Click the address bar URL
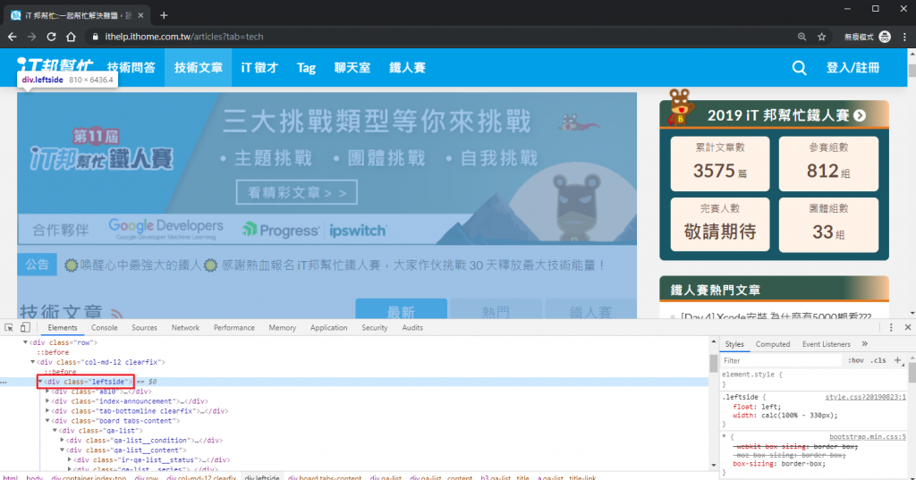916x480 pixels. 184,37
